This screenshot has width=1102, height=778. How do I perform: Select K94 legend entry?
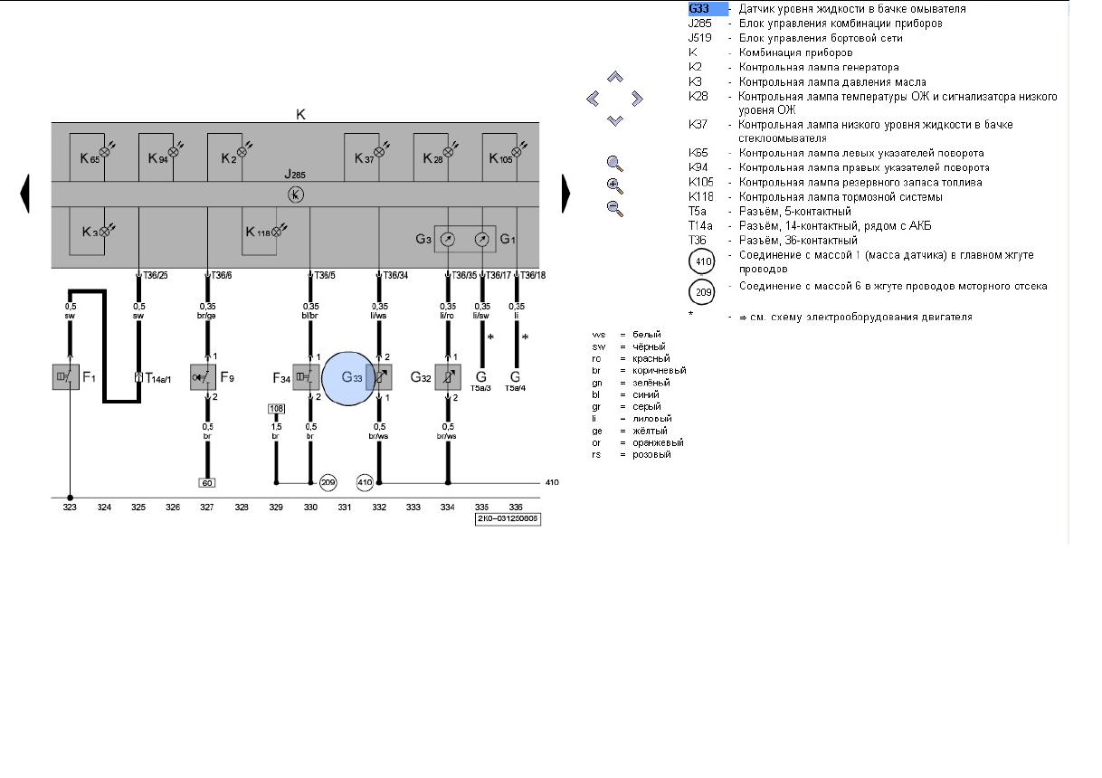839,167
